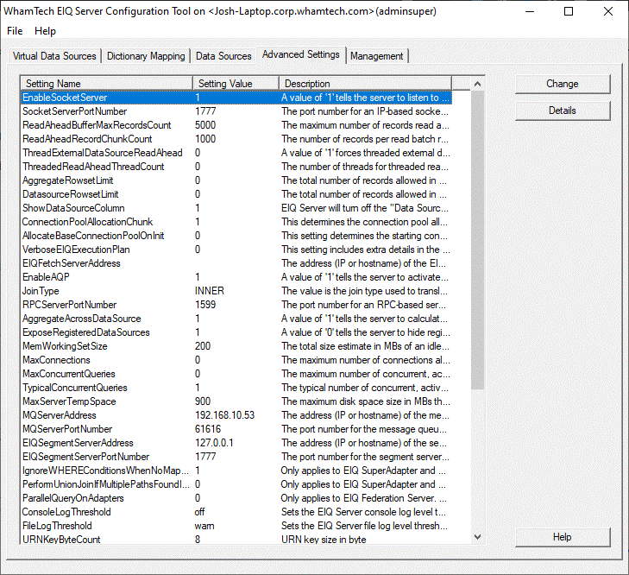
Task: Select the MQServerAddress setting
Action: coord(236,415)
